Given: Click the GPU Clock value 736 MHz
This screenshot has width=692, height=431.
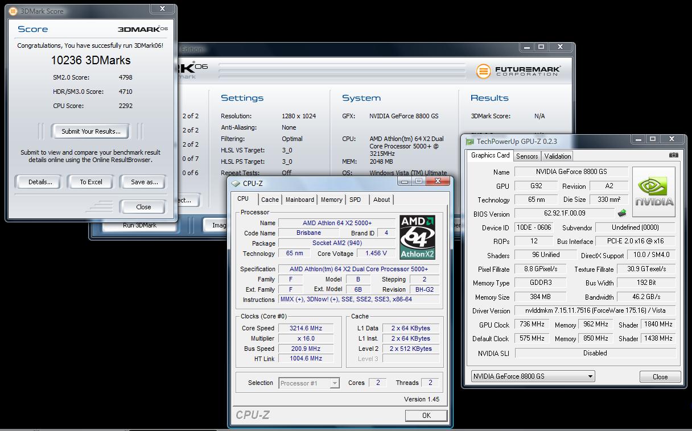Looking at the screenshot, I should 532,324.
